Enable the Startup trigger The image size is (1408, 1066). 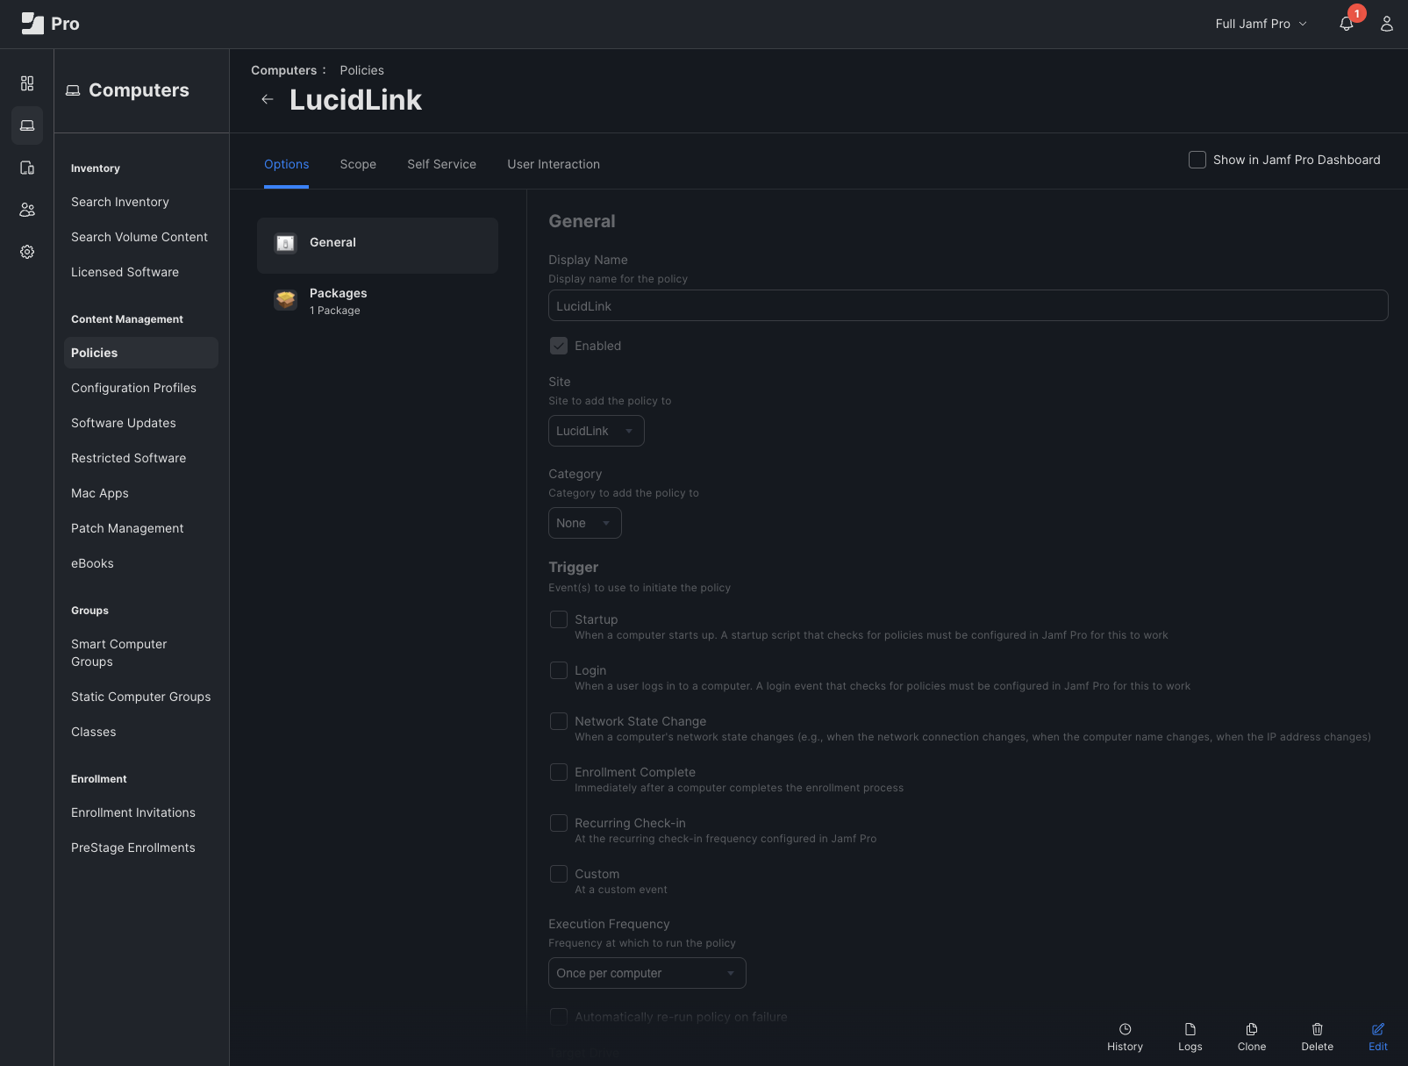[559, 619]
